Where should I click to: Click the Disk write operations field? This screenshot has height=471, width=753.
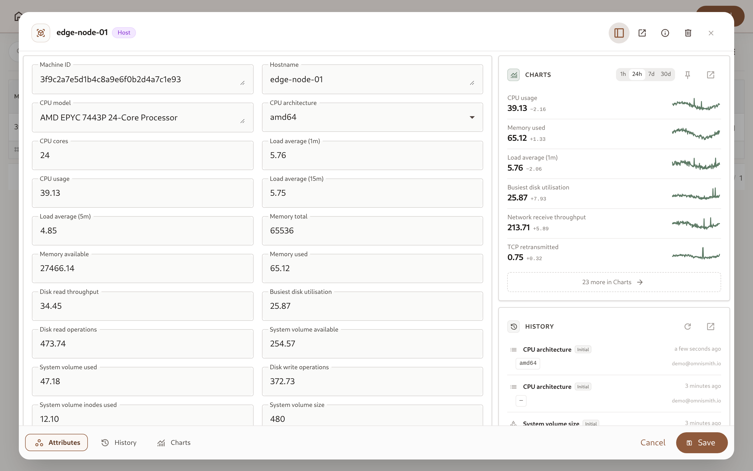373,382
